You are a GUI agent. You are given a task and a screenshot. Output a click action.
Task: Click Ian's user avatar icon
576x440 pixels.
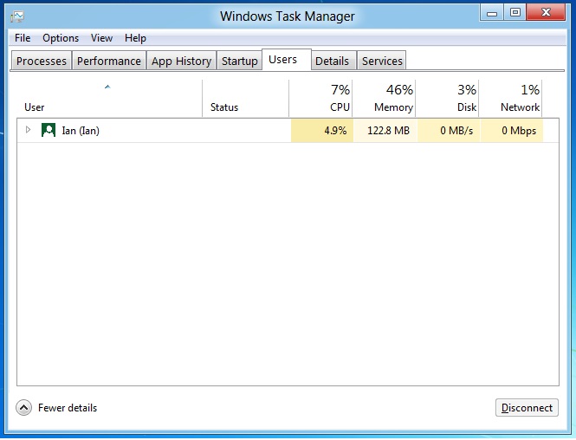[49, 130]
